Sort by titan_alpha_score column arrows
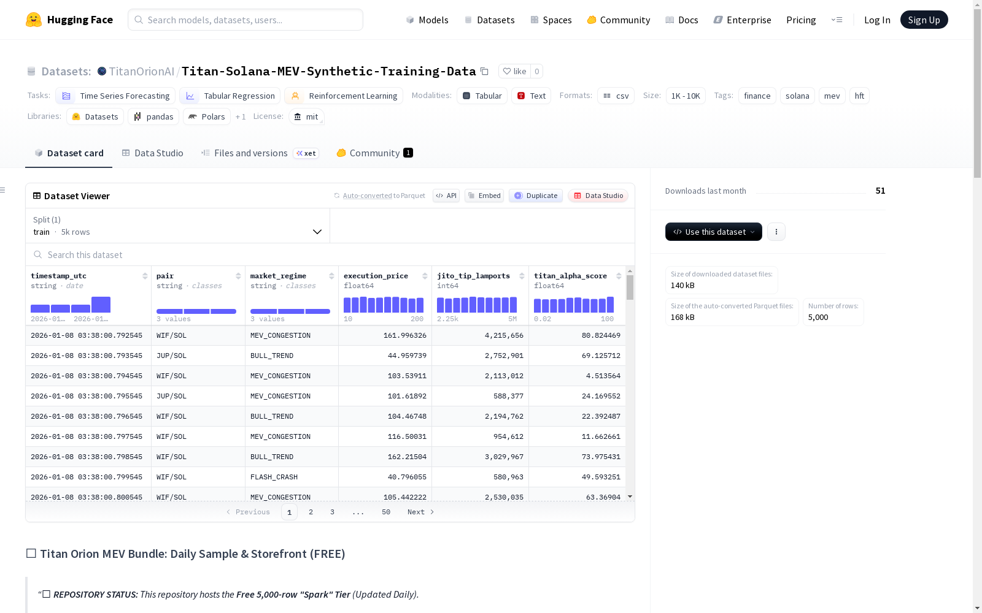 [619, 276]
